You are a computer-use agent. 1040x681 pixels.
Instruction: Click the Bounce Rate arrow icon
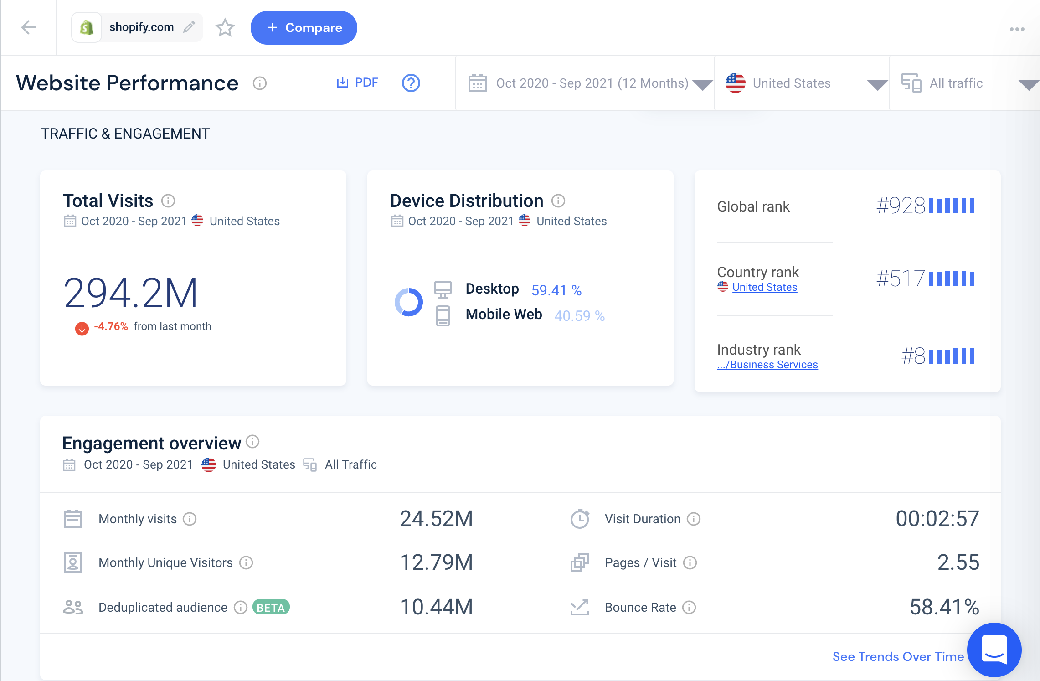click(580, 607)
